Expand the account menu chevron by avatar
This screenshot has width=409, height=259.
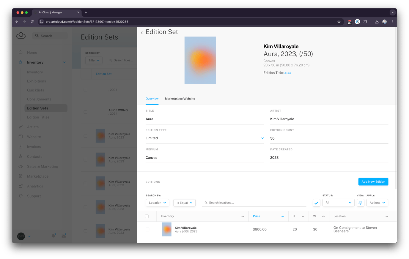(x=29, y=236)
